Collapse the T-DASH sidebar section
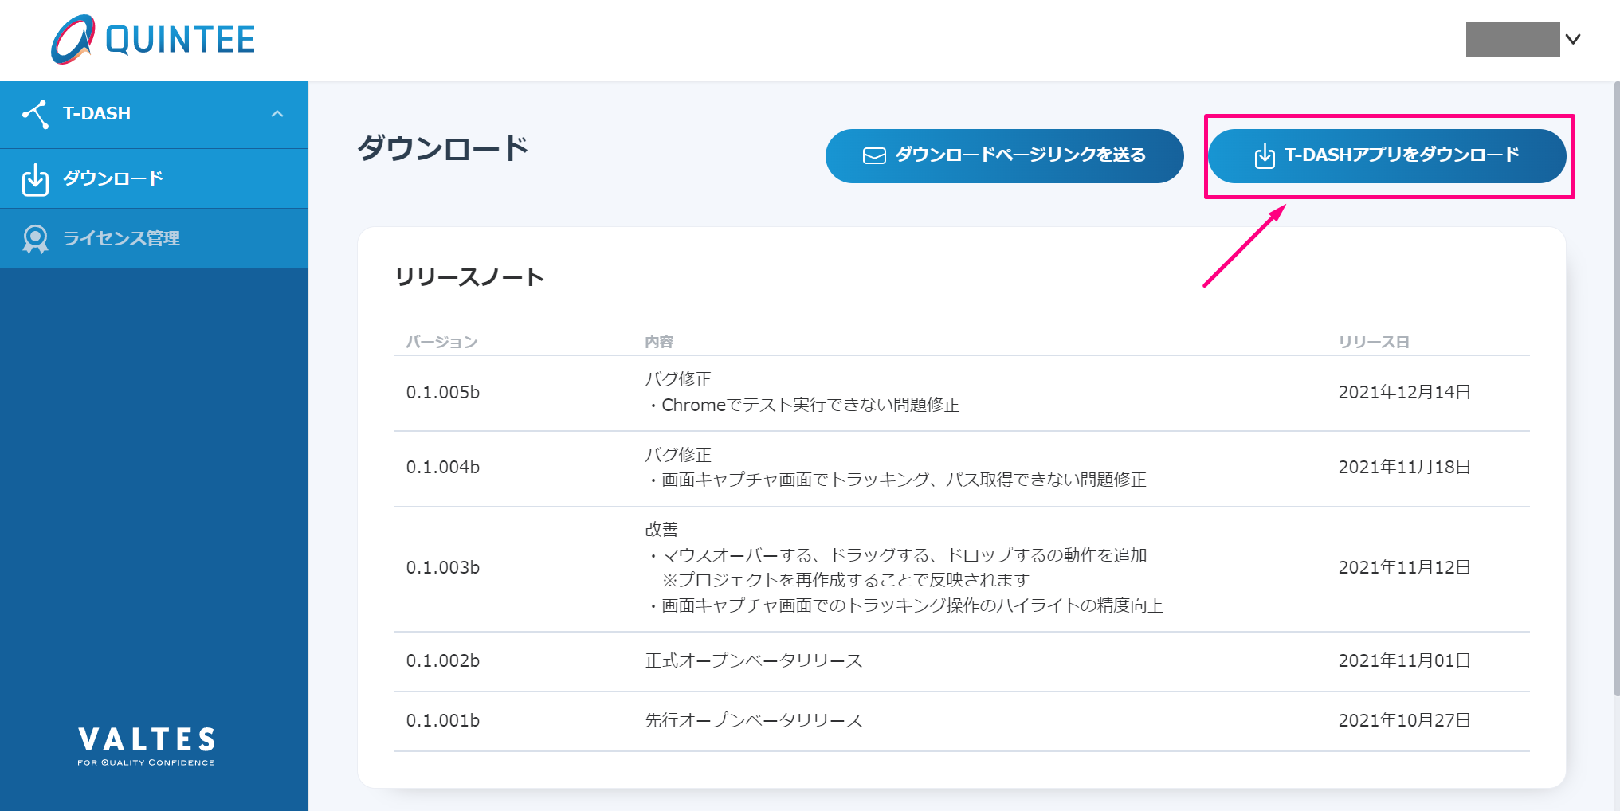 tap(277, 113)
